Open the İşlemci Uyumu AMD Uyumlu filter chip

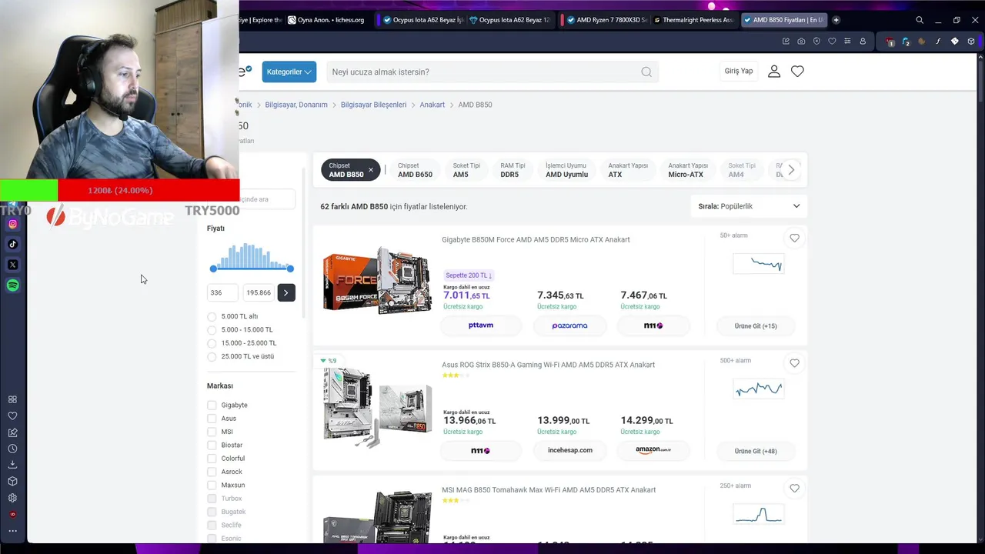(x=566, y=170)
